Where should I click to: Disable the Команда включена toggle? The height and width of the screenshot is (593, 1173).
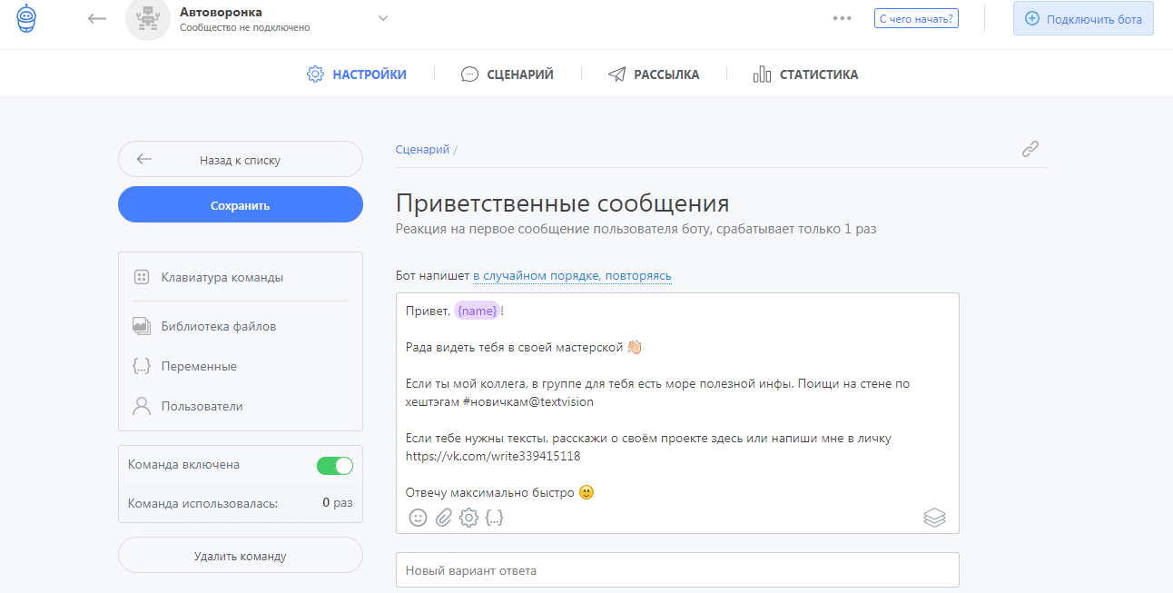click(x=335, y=465)
